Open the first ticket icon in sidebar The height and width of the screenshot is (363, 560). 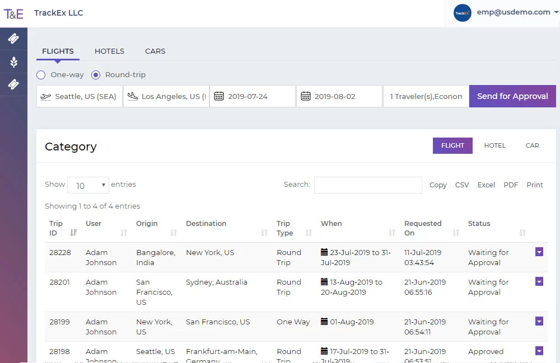coord(13,38)
